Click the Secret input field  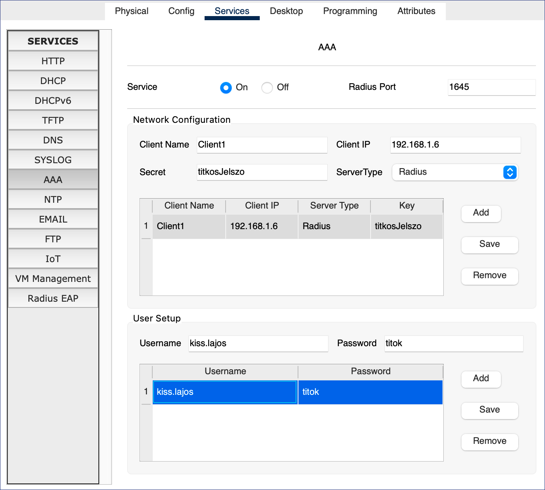pos(262,172)
